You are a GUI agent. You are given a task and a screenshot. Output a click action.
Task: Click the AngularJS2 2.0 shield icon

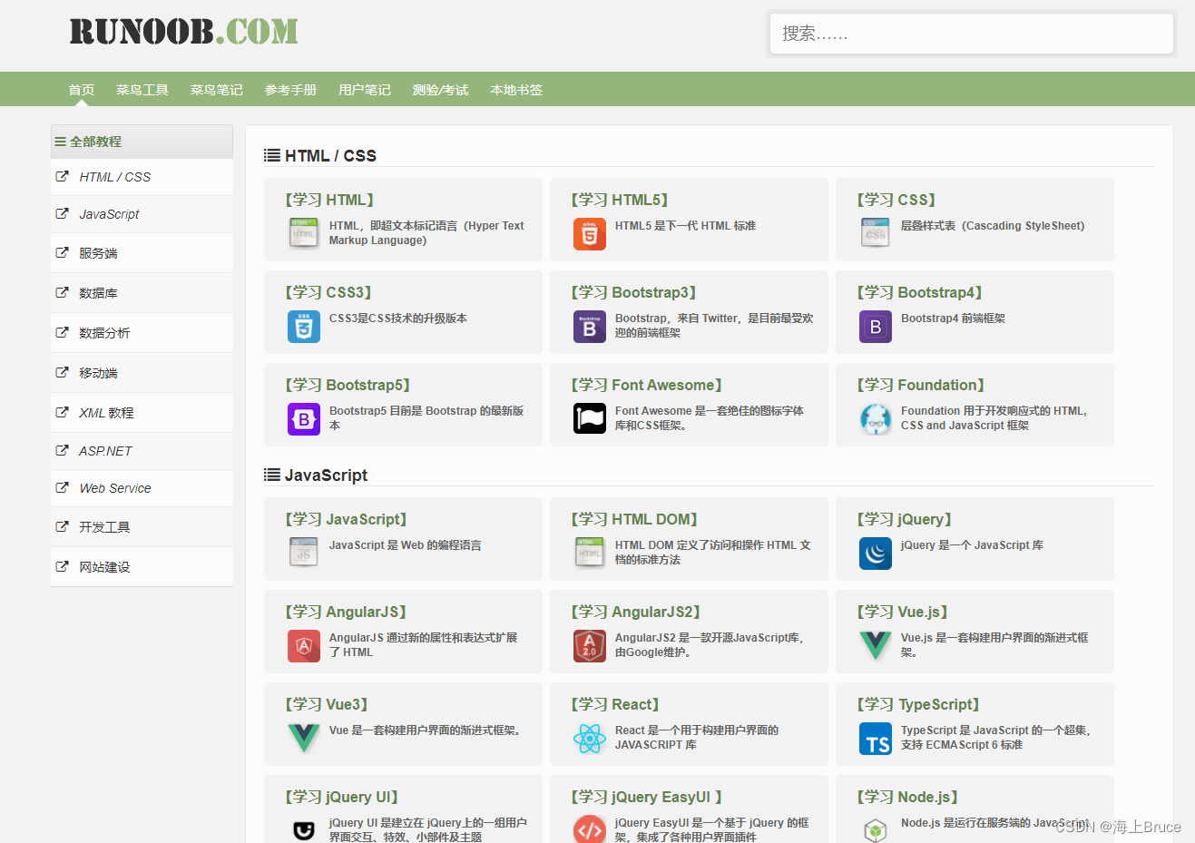(590, 646)
